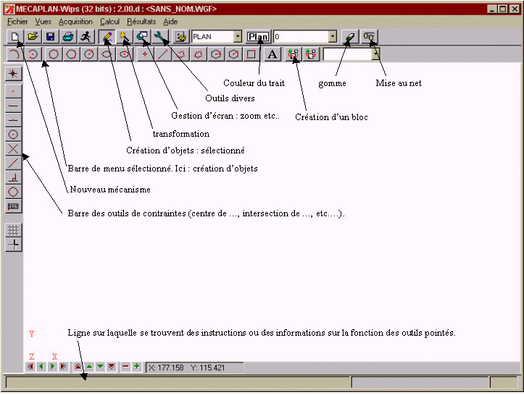
Task: Select the letter A text tool
Action: point(273,54)
